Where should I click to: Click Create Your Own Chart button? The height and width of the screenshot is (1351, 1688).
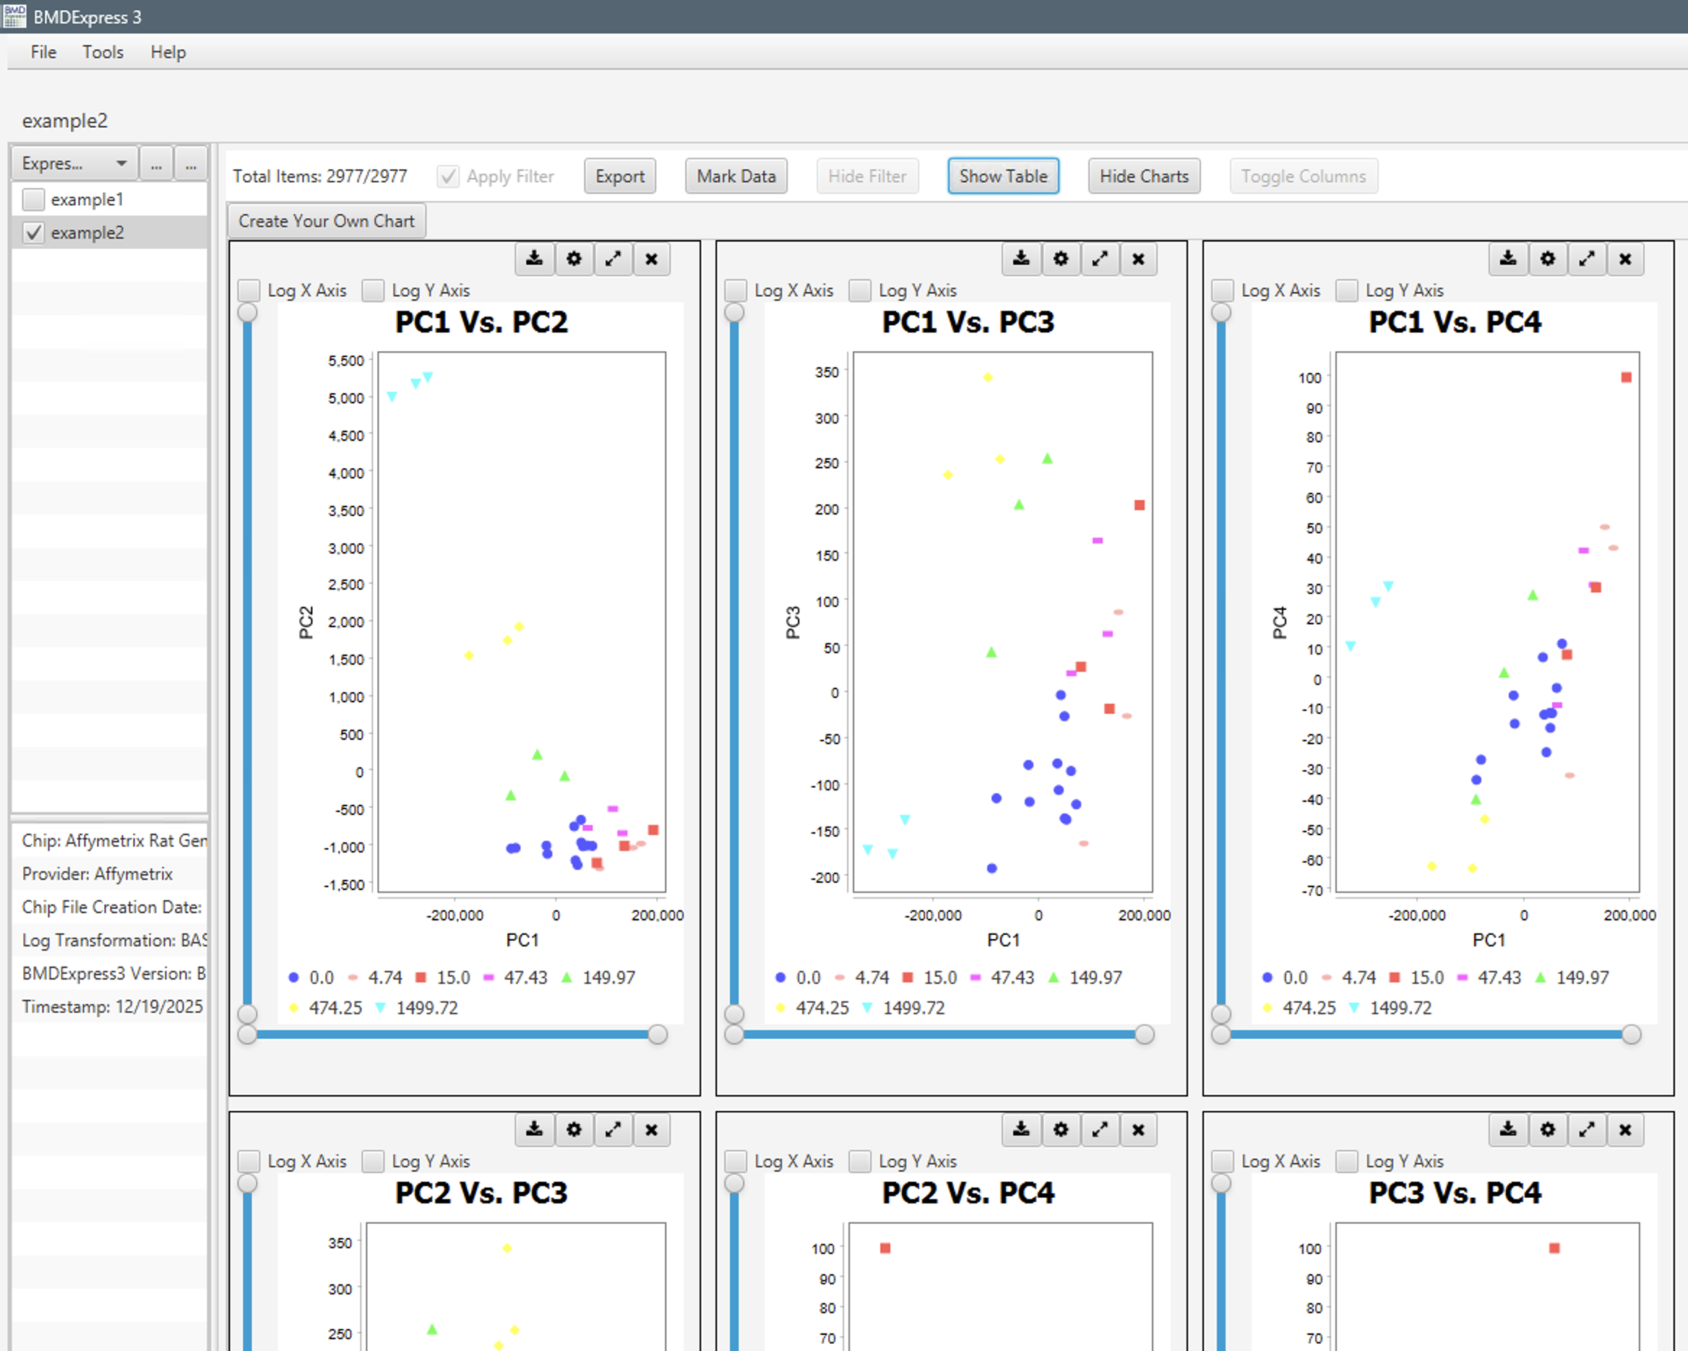coord(327,221)
